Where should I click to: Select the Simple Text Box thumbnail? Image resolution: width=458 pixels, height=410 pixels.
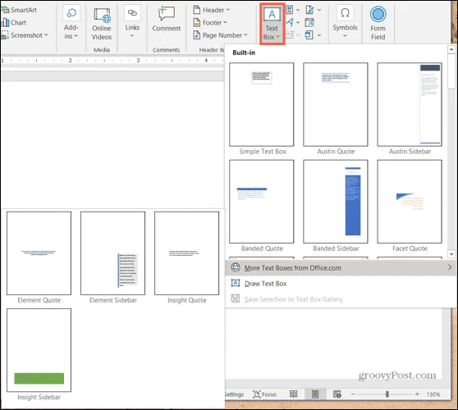click(262, 104)
